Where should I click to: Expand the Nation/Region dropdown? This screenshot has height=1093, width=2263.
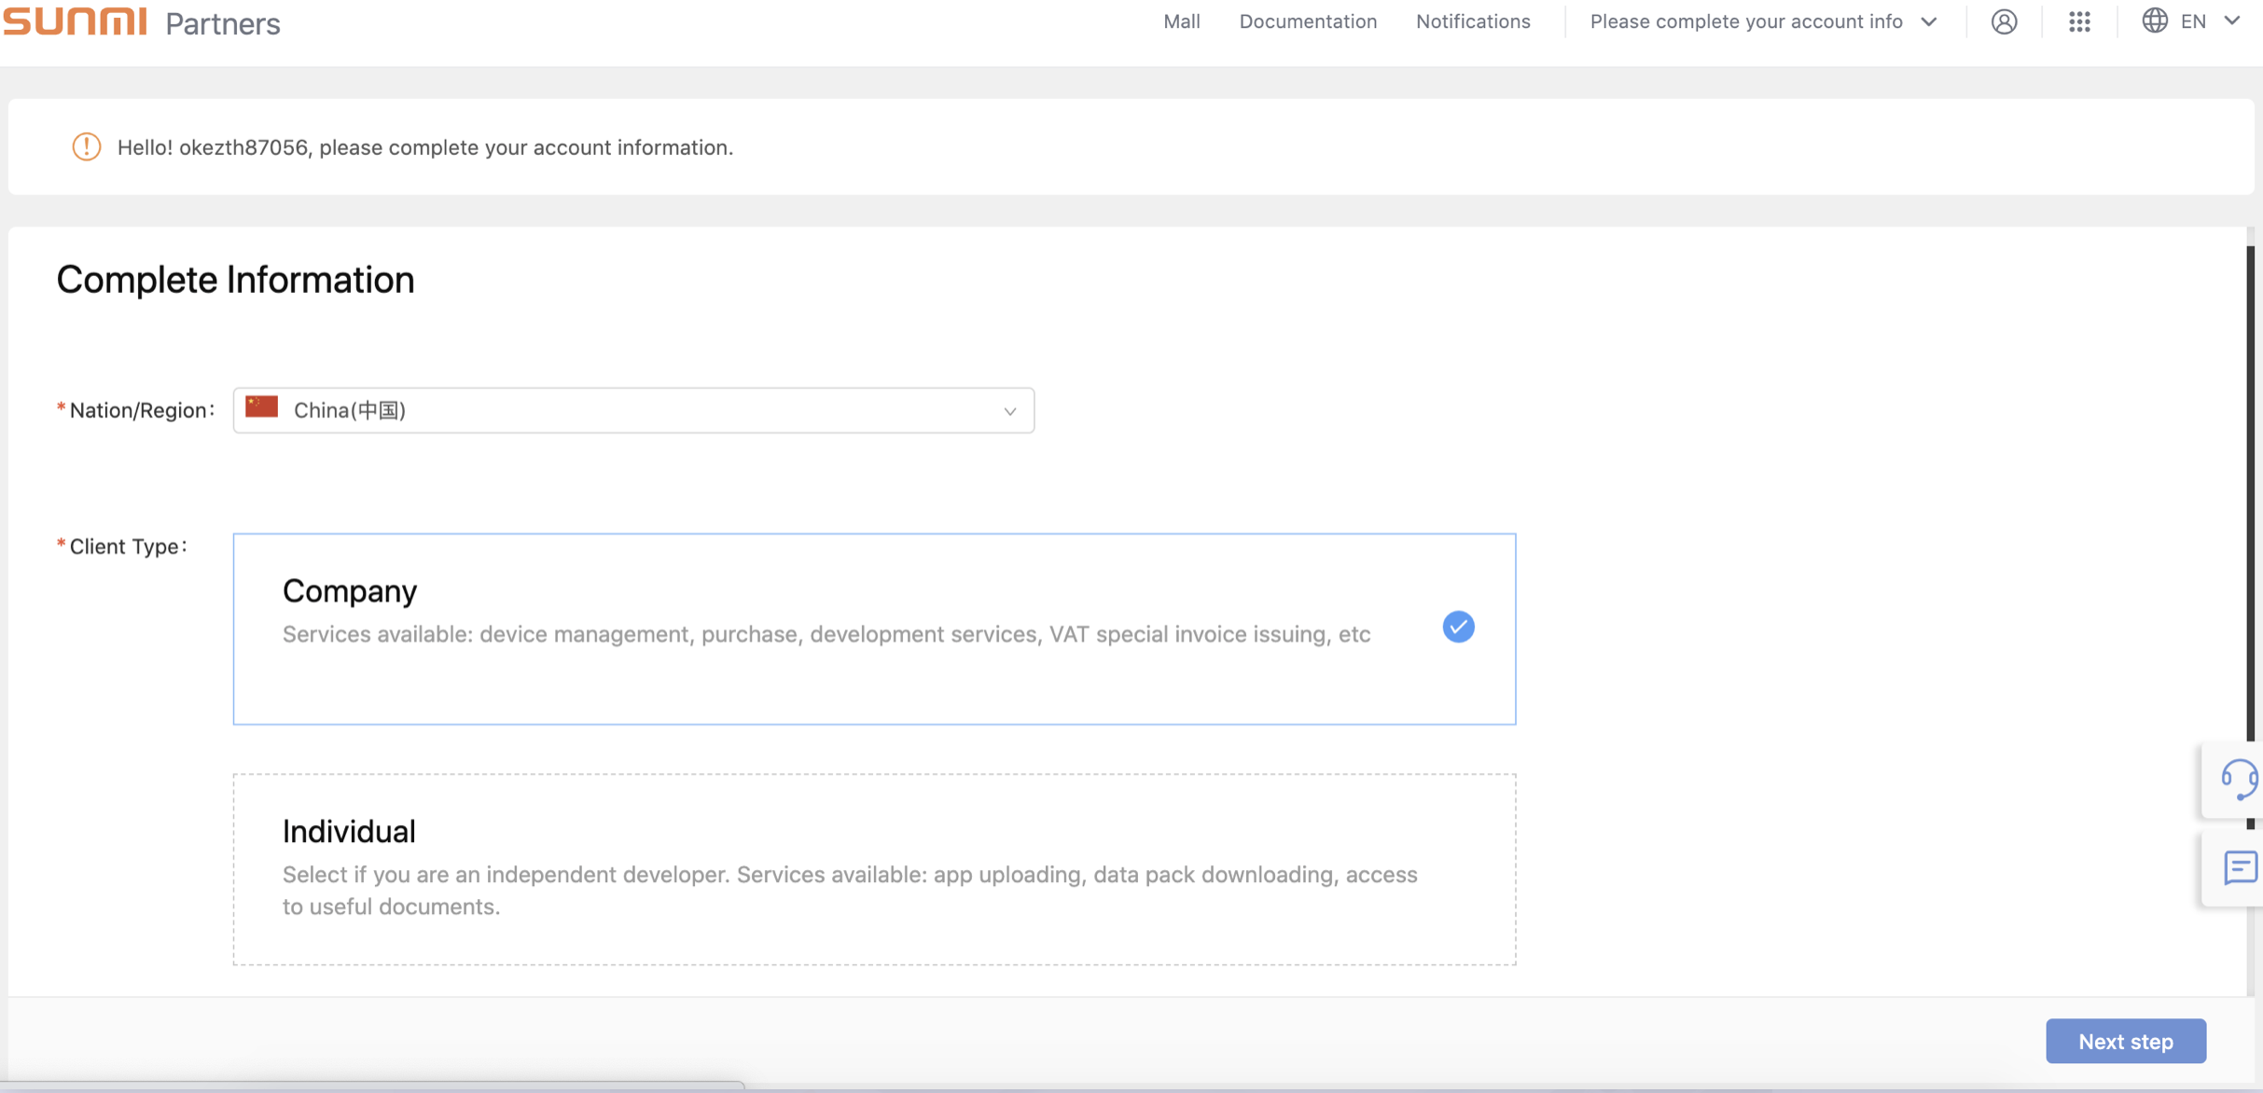click(x=633, y=410)
